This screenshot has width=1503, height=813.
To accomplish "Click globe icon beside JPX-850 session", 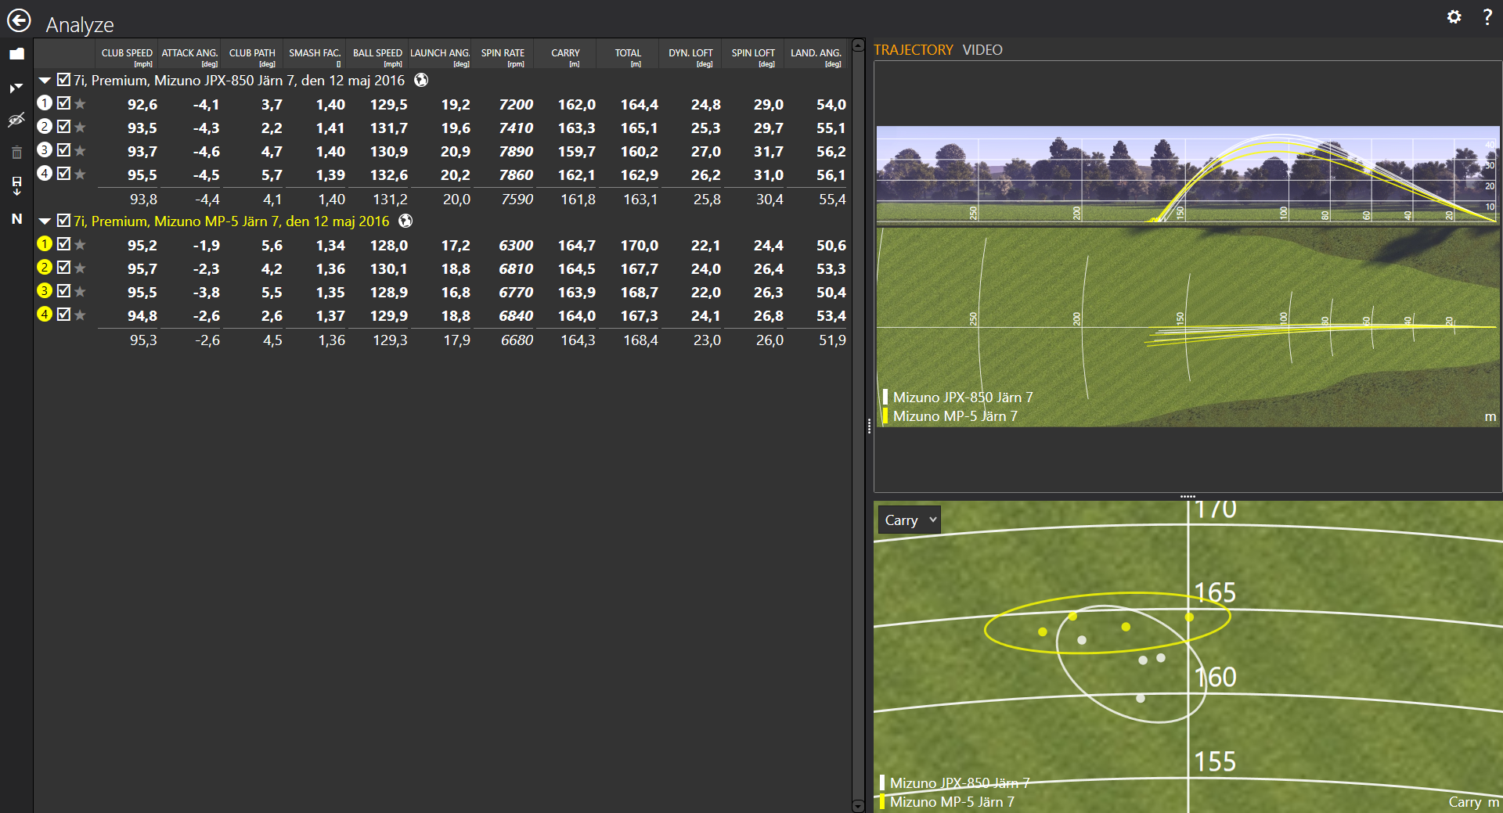I will pos(421,80).
